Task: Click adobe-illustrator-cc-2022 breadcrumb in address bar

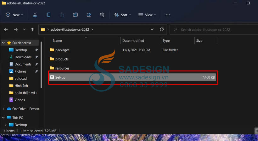Action: [x=70, y=29]
